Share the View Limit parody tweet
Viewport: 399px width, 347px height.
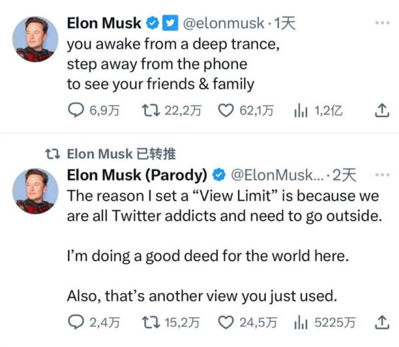(382, 322)
